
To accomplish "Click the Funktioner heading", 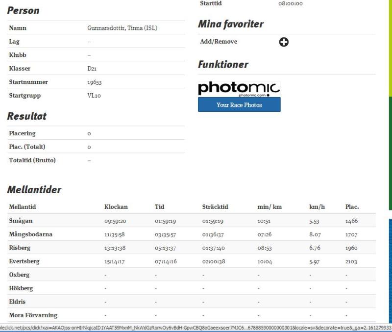I will 223,64.
